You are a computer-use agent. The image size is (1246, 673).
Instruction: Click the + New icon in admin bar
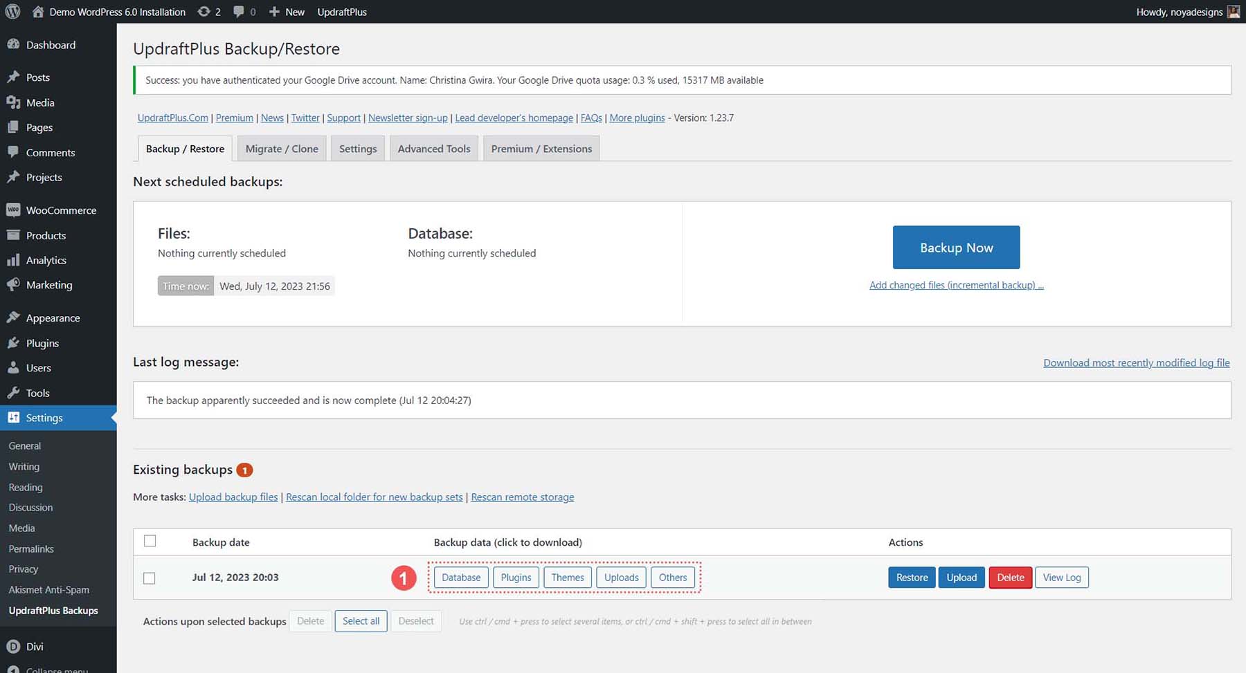pos(274,11)
